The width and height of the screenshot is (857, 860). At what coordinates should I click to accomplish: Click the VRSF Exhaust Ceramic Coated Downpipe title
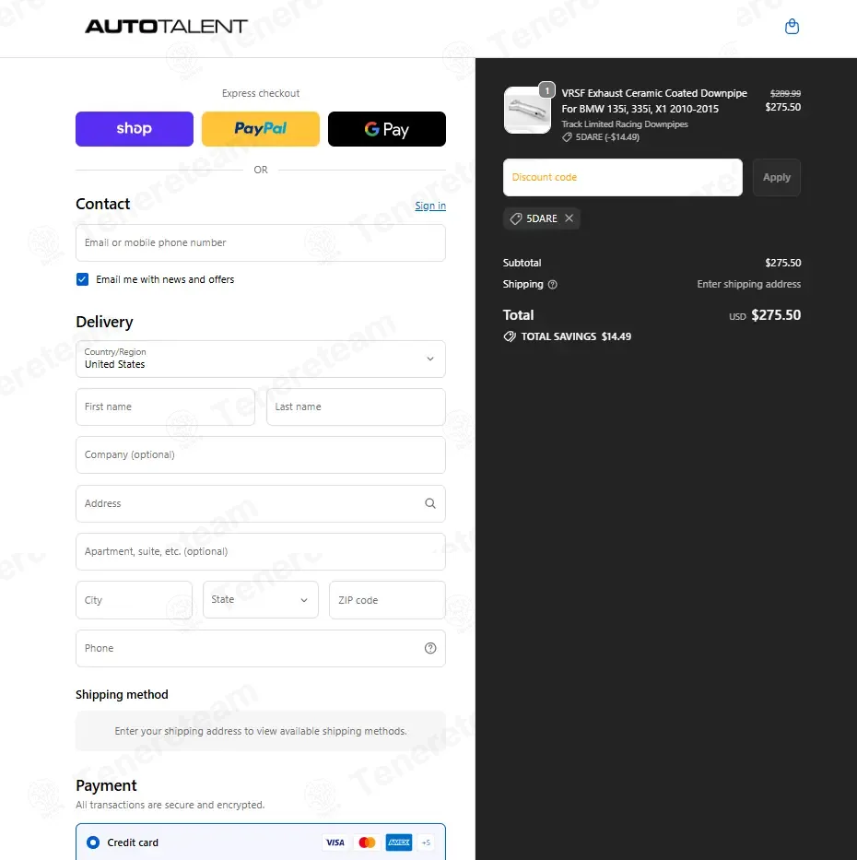654,100
